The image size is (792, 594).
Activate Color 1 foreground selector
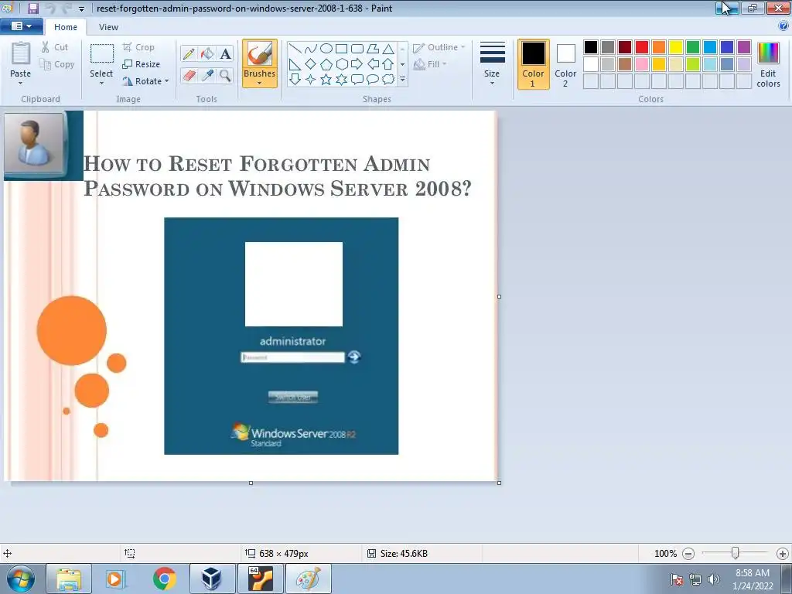point(534,64)
